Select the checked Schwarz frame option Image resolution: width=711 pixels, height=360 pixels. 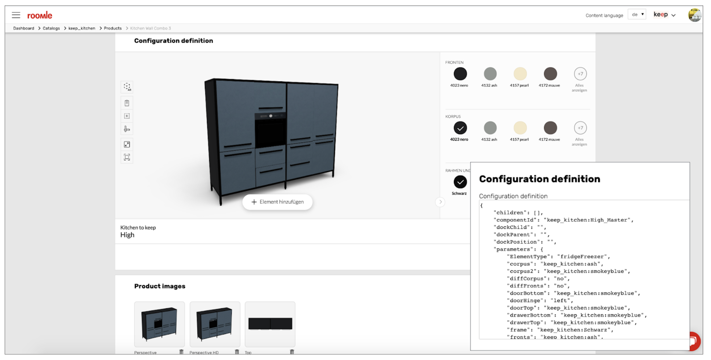pos(460,182)
